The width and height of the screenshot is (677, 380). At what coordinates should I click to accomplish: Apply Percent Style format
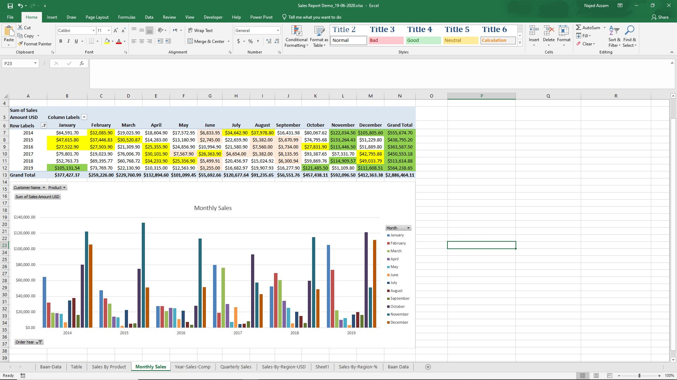(x=250, y=41)
